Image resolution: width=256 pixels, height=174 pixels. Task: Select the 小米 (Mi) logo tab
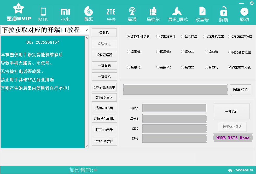click(x=65, y=14)
